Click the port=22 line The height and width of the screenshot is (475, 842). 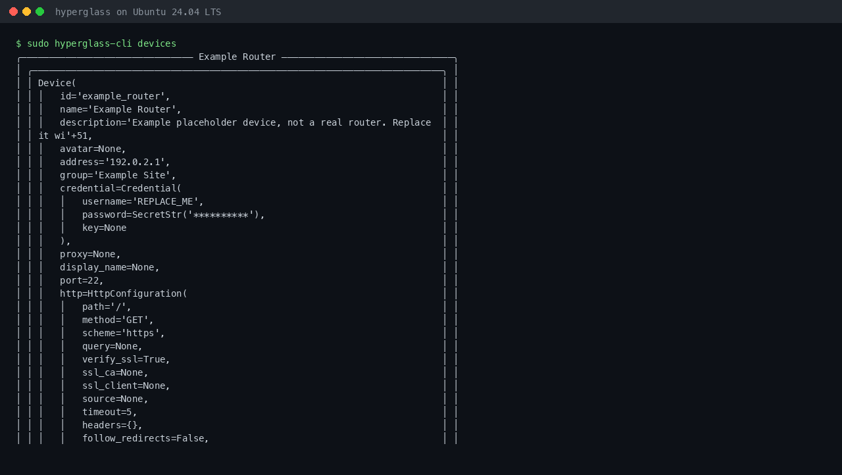tap(82, 280)
